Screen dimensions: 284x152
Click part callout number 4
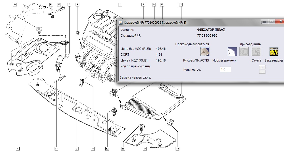pos(18,148)
